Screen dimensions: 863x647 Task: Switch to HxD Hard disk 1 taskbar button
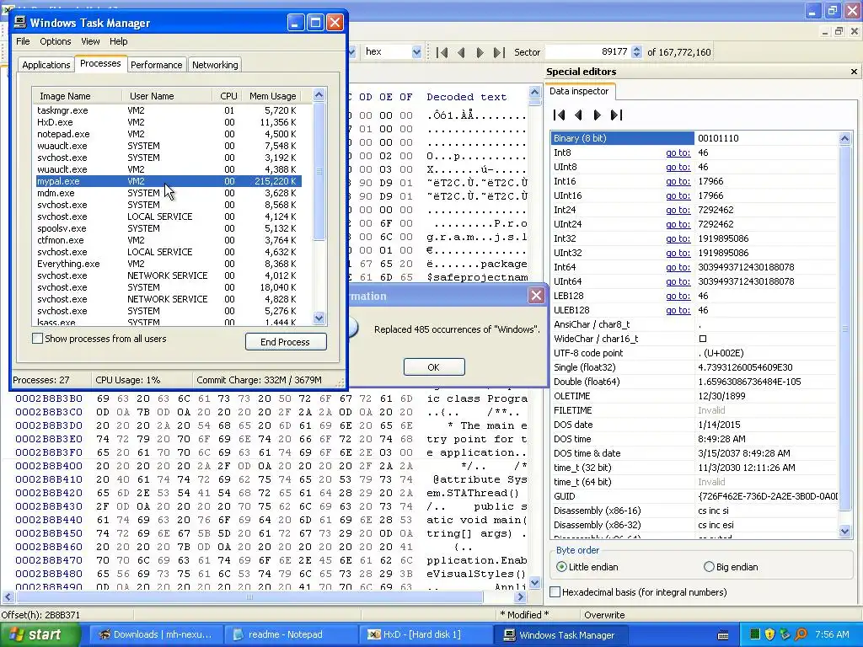coord(426,634)
